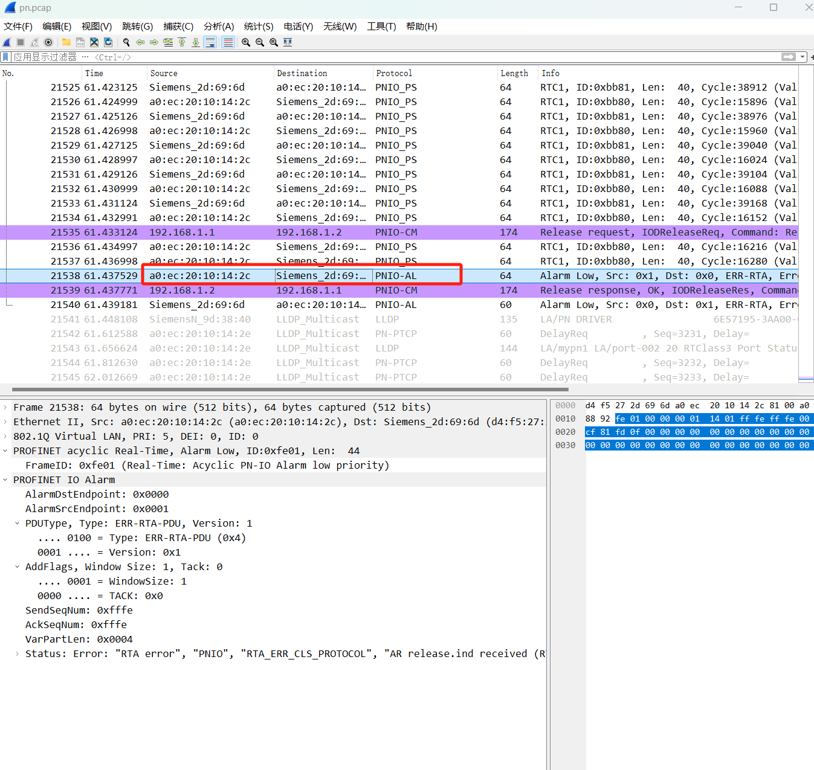Select packet 21540 PNIO-AL Alarm Low row

click(x=399, y=305)
